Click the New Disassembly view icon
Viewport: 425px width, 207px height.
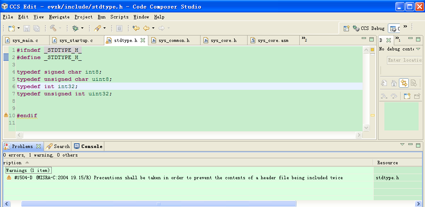[407, 96]
